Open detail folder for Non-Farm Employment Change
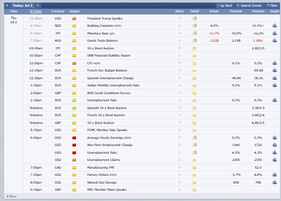This screenshot has height=201, width=281. click(x=195, y=144)
